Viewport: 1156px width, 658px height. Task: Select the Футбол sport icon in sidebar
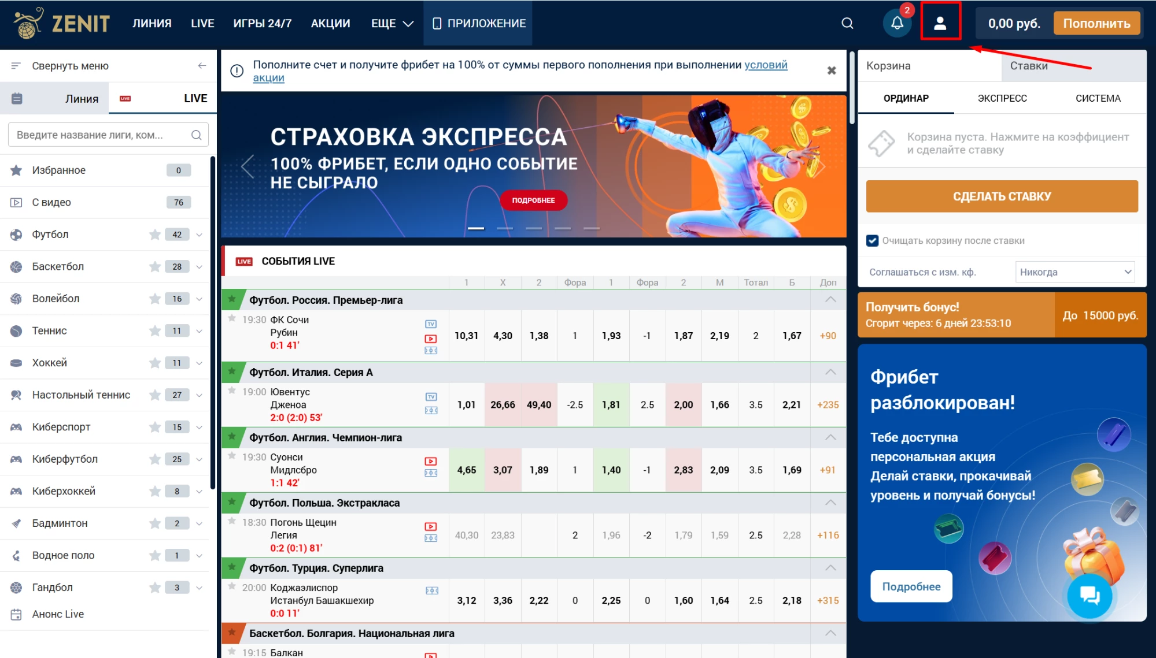point(17,234)
